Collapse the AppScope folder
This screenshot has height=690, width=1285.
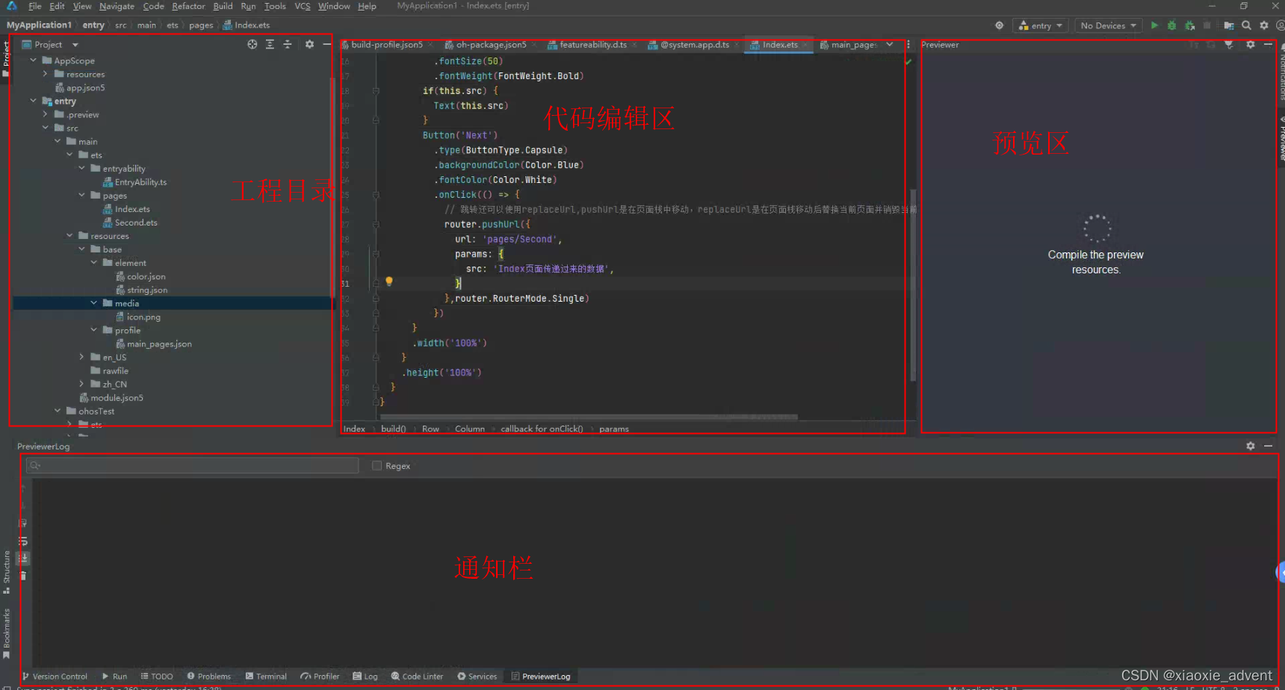tap(33, 60)
